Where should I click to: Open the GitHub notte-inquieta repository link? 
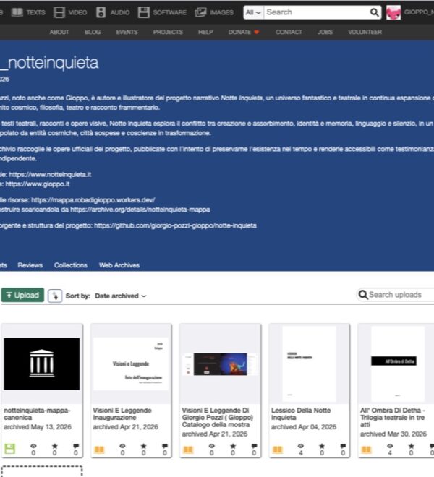175,225
